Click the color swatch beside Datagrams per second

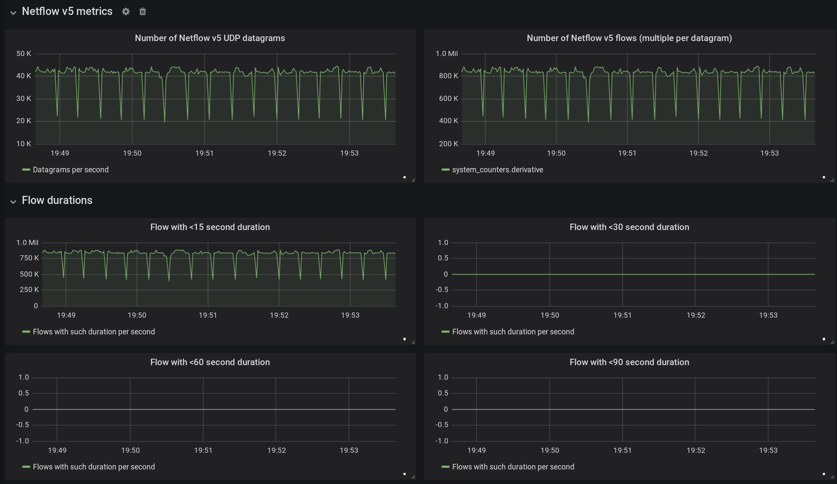26,170
